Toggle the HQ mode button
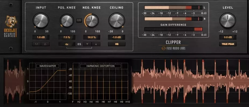 pos(117,44)
